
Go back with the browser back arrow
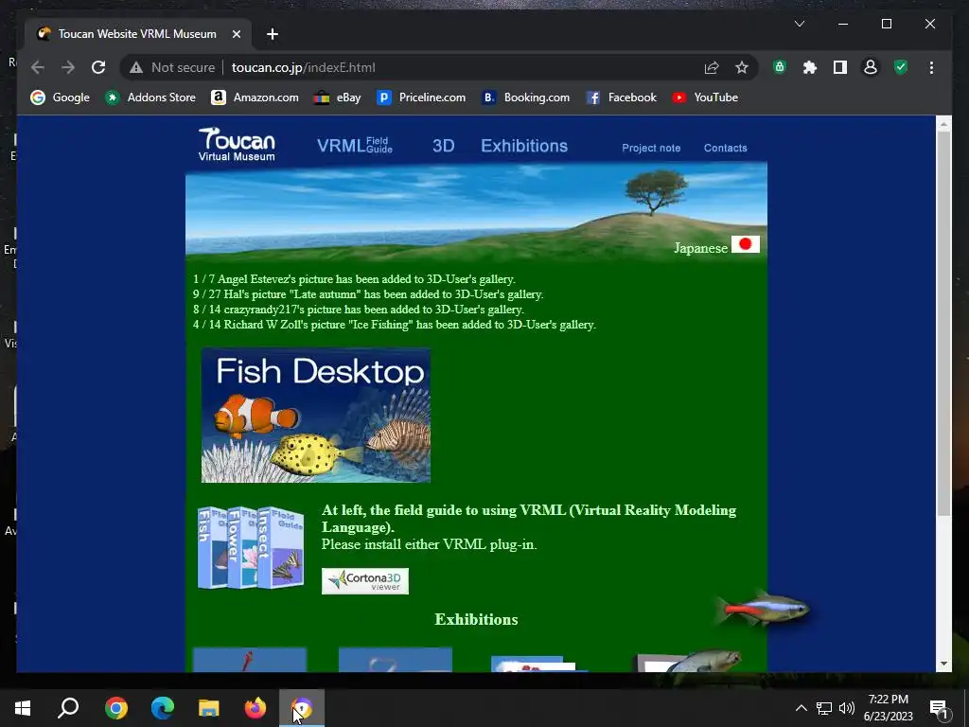(38, 67)
